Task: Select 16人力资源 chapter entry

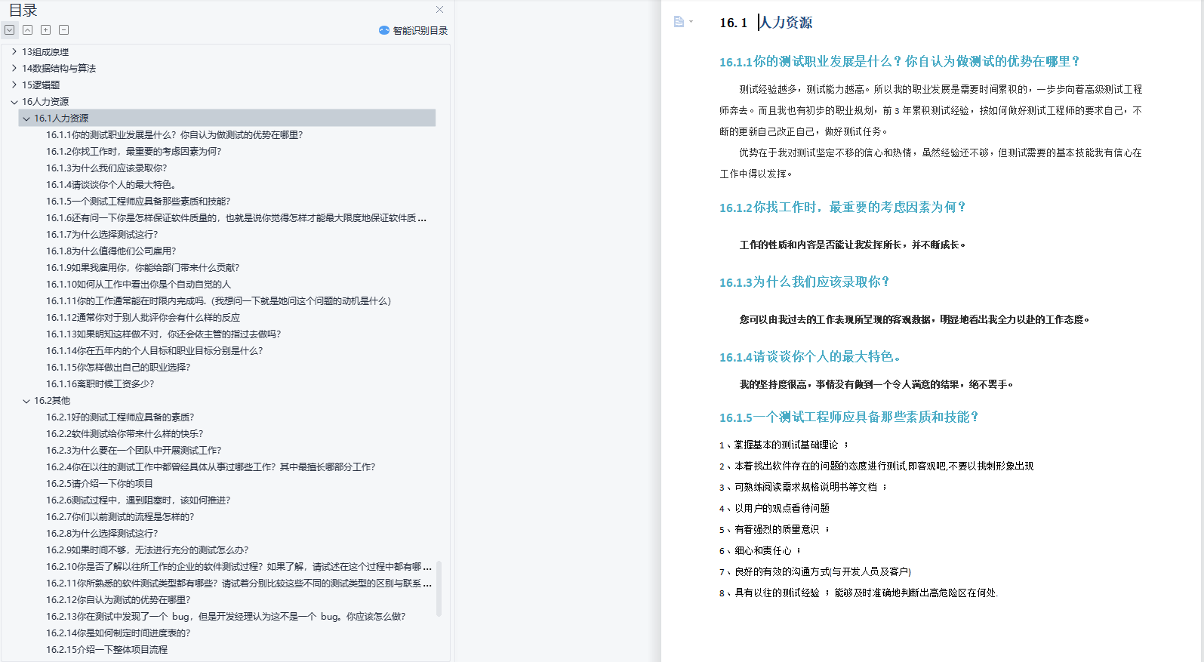Action: [x=45, y=102]
